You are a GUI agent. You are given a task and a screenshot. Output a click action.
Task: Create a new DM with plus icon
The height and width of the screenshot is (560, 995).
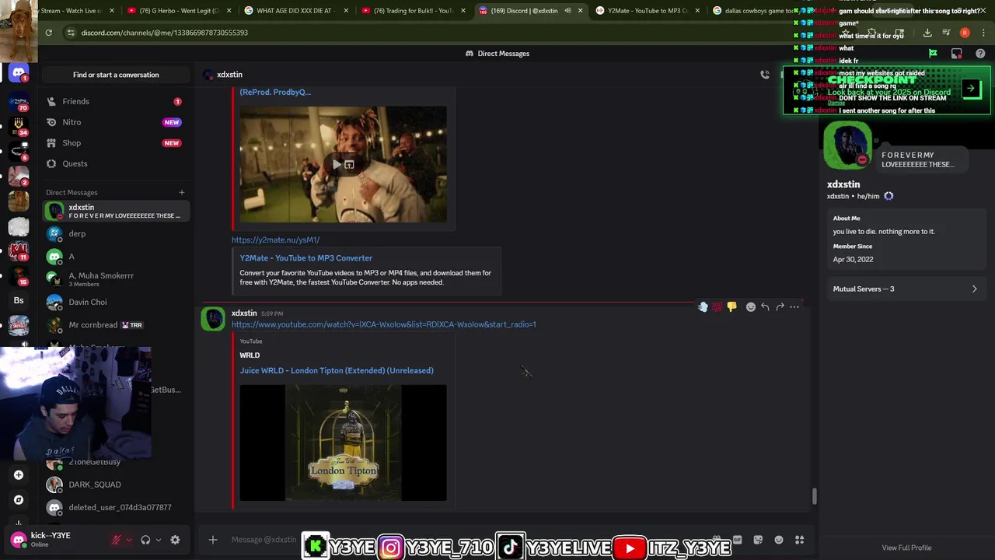point(182,192)
